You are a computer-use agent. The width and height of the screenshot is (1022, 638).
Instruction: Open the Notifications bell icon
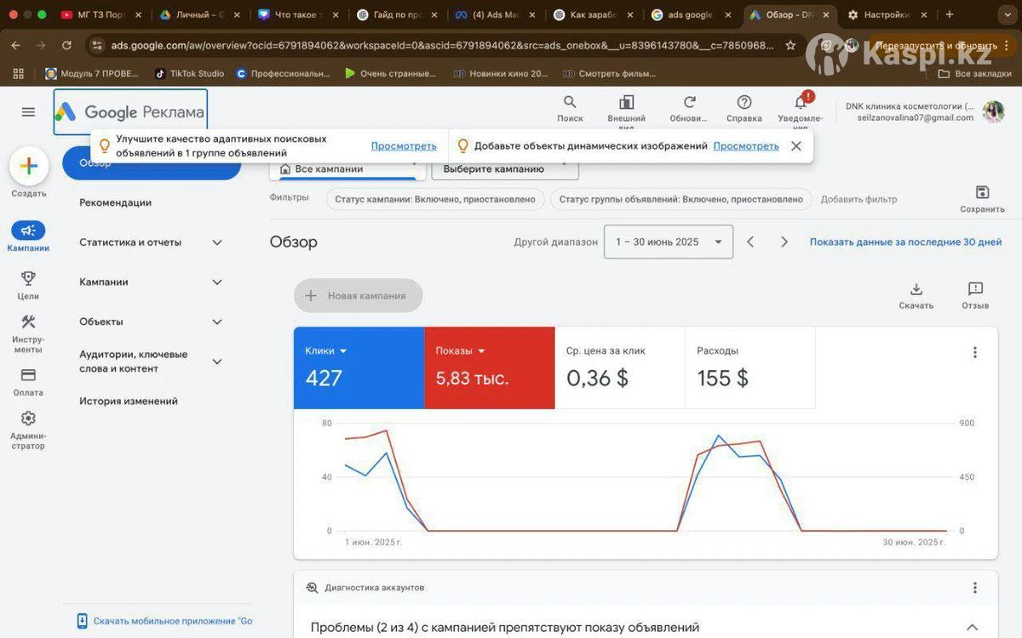coord(800,103)
